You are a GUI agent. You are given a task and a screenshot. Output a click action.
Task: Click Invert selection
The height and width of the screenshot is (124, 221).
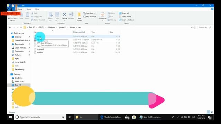tap(126, 20)
